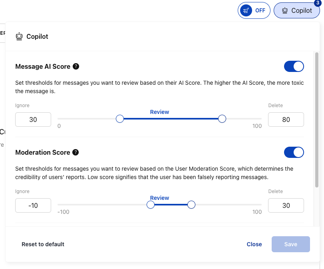Click the left handle of Moderation Score slider
Image resolution: width=324 pixels, height=269 pixels.
pyautogui.click(x=151, y=205)
